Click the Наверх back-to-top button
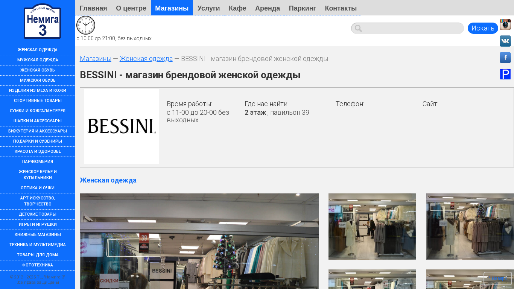The image size is (514, 289). [x=497, y=278]
